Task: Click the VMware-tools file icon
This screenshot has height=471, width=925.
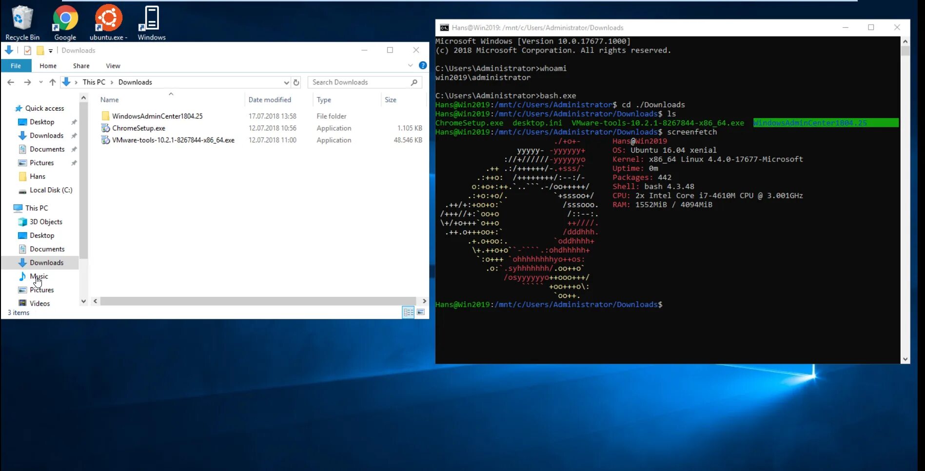Action: pos(105,140)
